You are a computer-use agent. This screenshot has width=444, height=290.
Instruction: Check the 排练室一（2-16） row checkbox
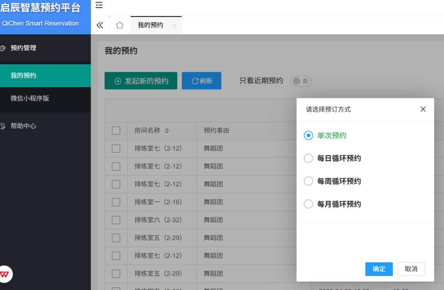tap(116, 202)
